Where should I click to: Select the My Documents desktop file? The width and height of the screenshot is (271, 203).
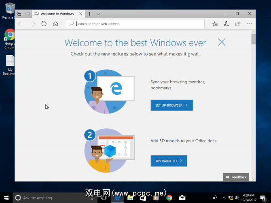tap(9, 65)
